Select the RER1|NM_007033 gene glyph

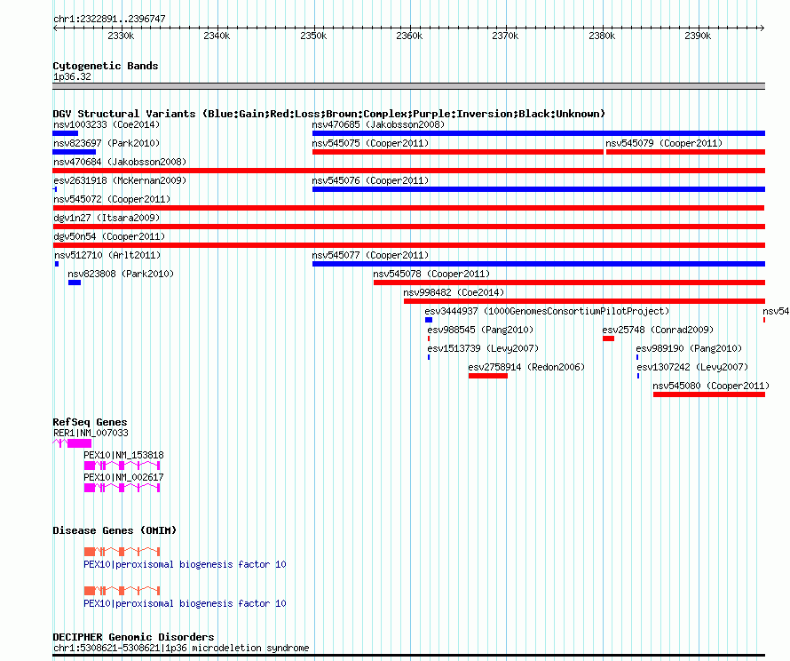click(x=72, y=443)
